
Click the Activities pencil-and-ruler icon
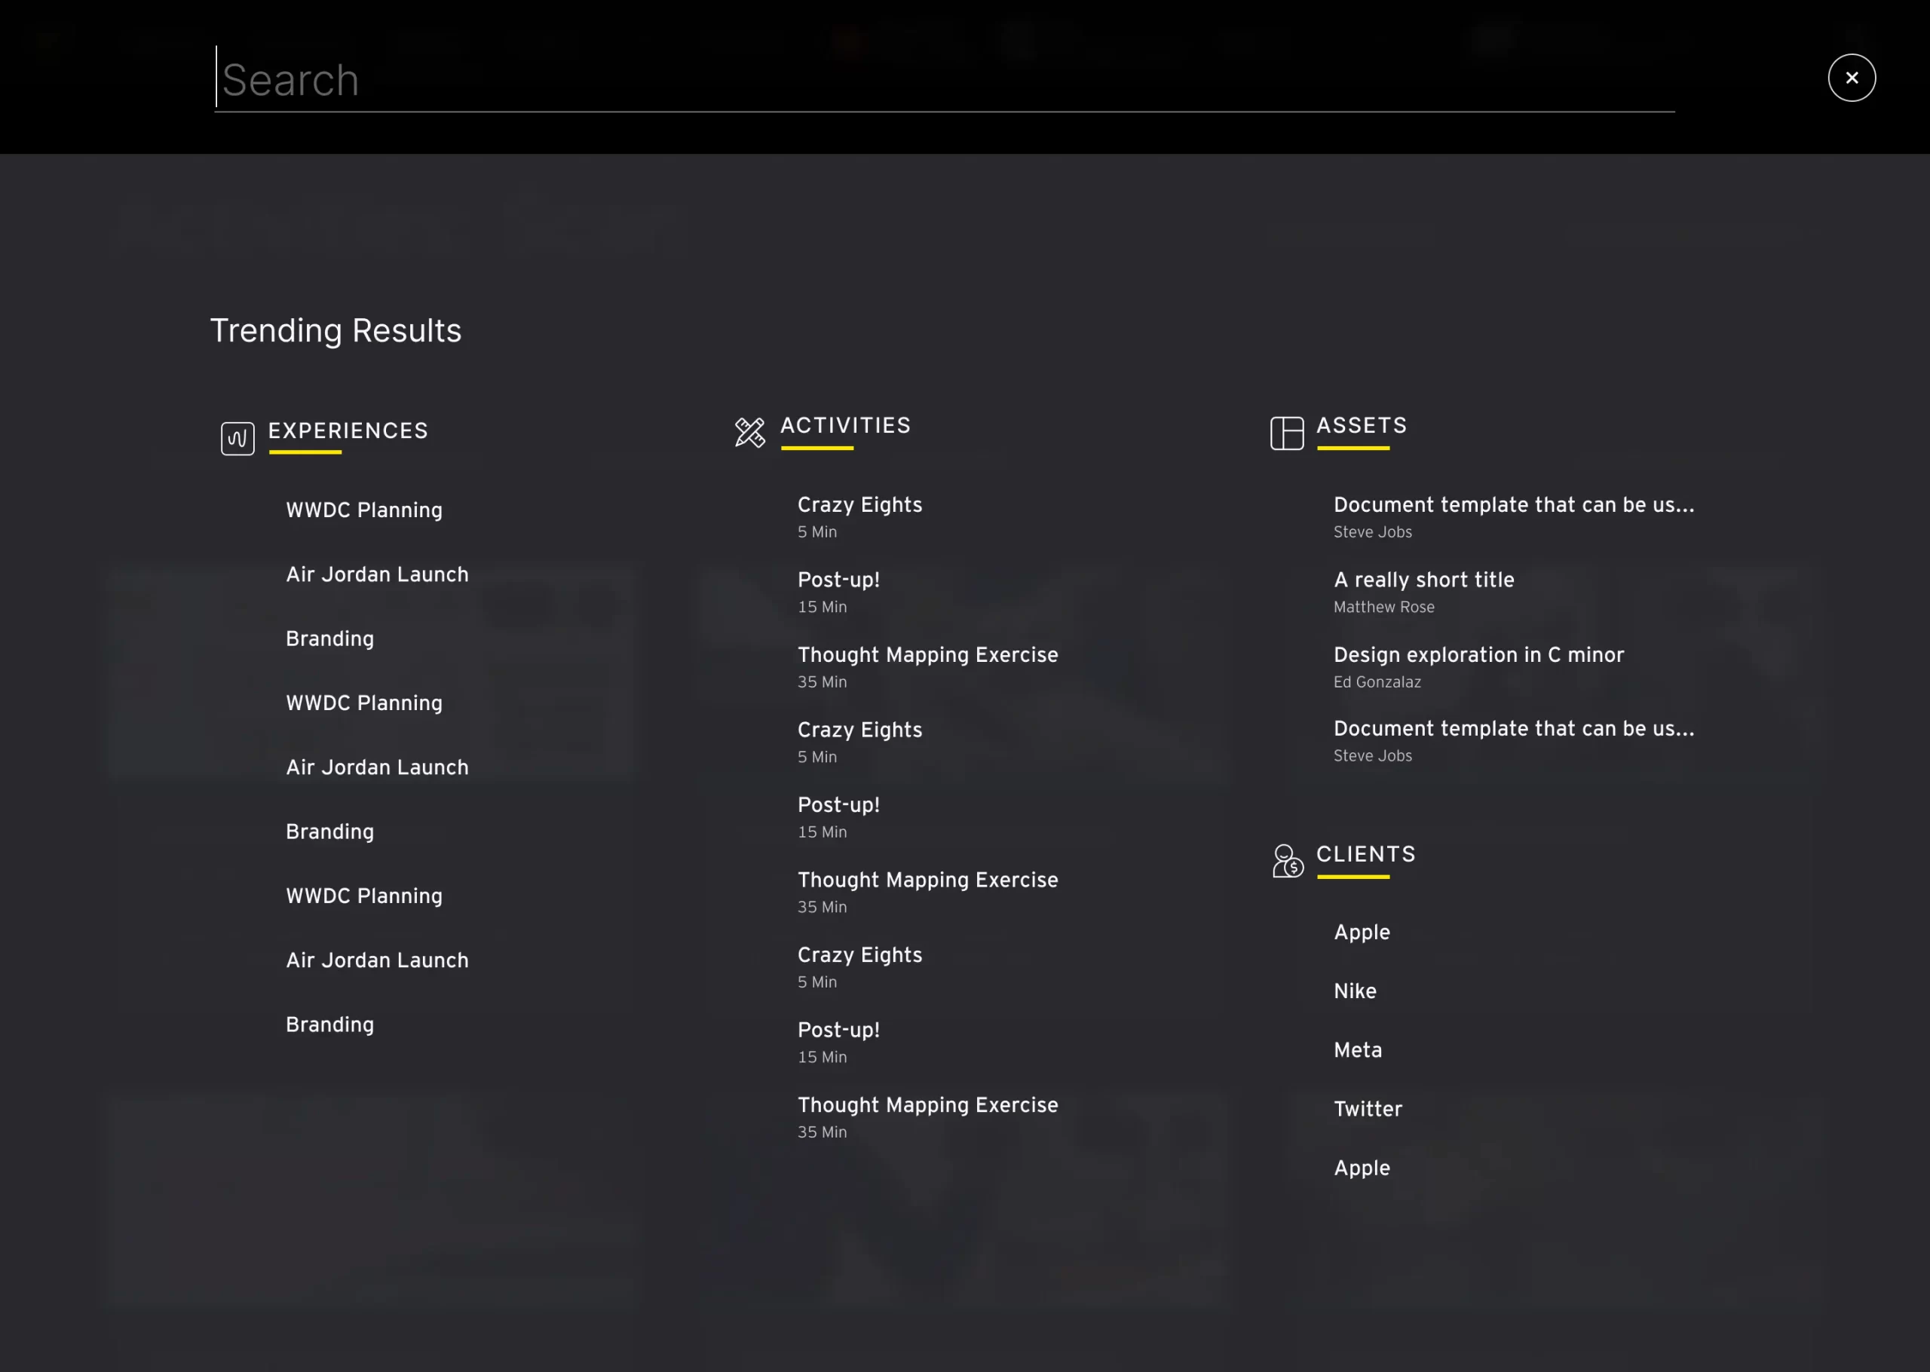750,433
